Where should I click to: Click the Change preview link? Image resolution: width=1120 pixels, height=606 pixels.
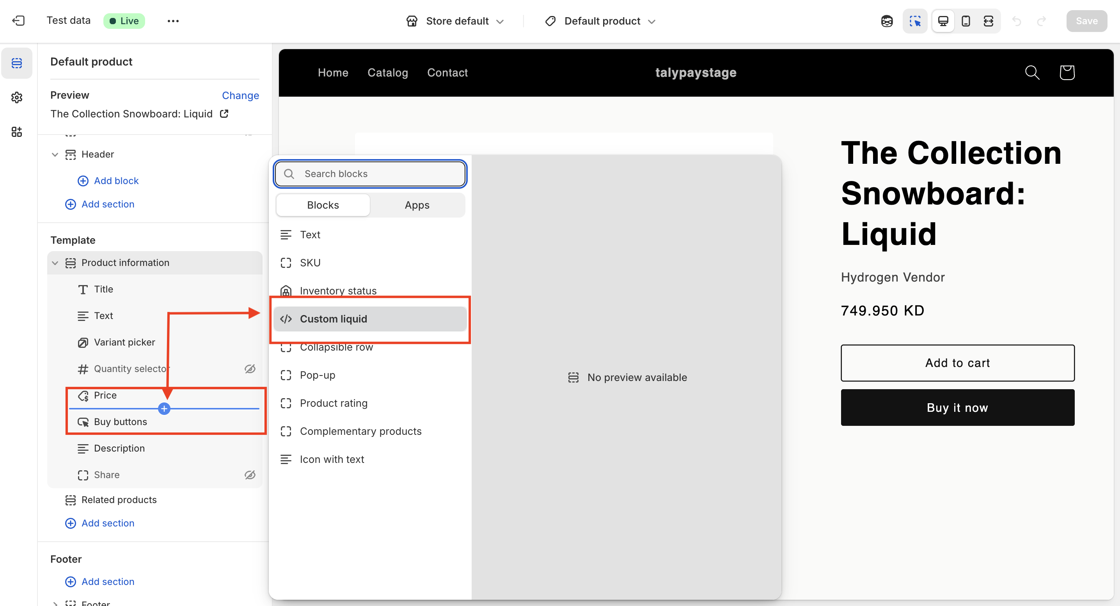pyautogui.click(x=240, y=95)
